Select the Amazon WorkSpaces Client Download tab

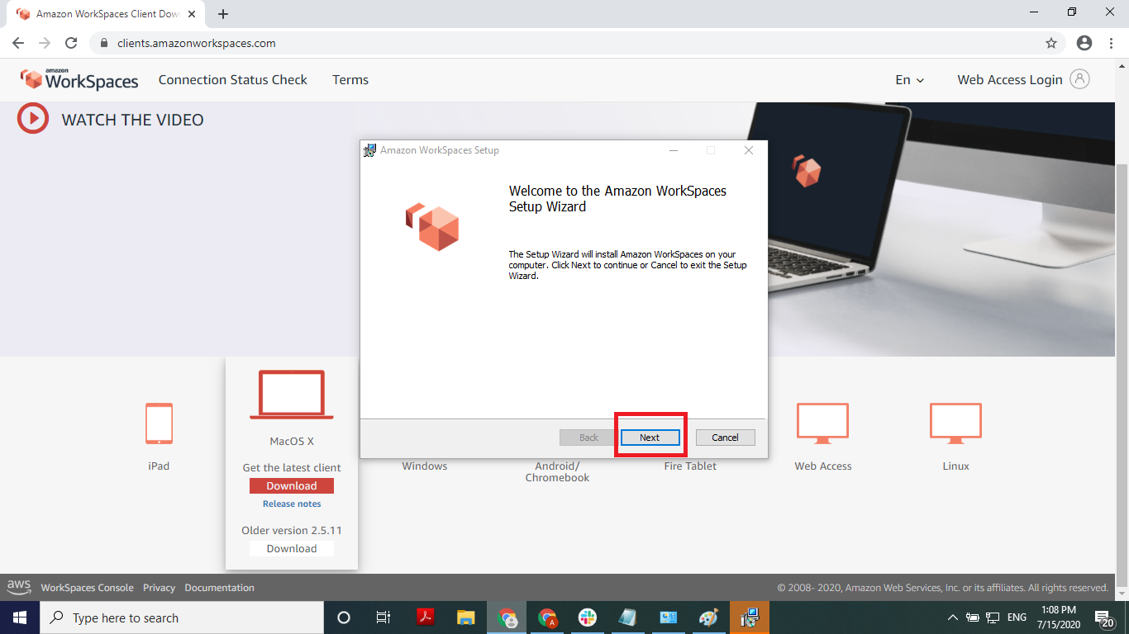[x=106, y=14]
